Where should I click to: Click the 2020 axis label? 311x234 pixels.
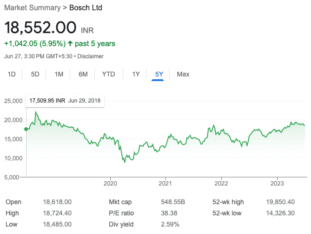[110, 183]
